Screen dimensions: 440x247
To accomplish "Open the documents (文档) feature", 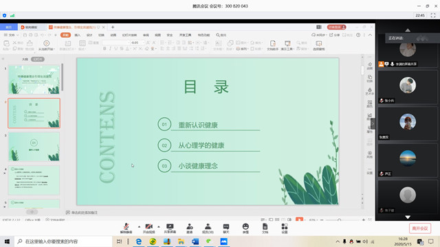I will [x=265, y=228].
